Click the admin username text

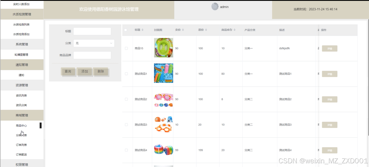(x=224, y=7)
